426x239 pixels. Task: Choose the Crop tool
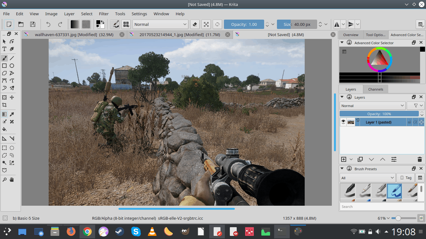click(x=4, y=105)
